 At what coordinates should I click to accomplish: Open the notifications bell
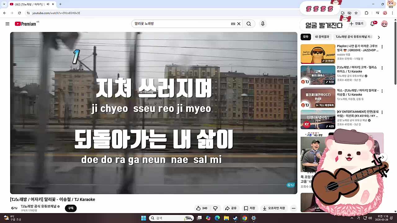[x=373, y=24]
